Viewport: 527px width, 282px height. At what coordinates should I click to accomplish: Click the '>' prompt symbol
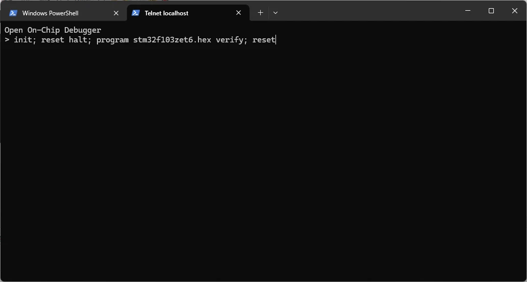[x=7, y=40]
